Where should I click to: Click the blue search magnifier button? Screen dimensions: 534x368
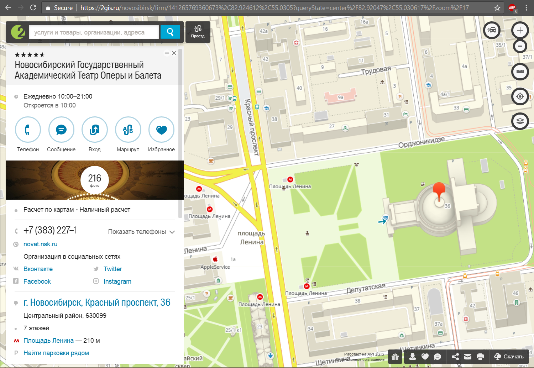coord(170,32)
